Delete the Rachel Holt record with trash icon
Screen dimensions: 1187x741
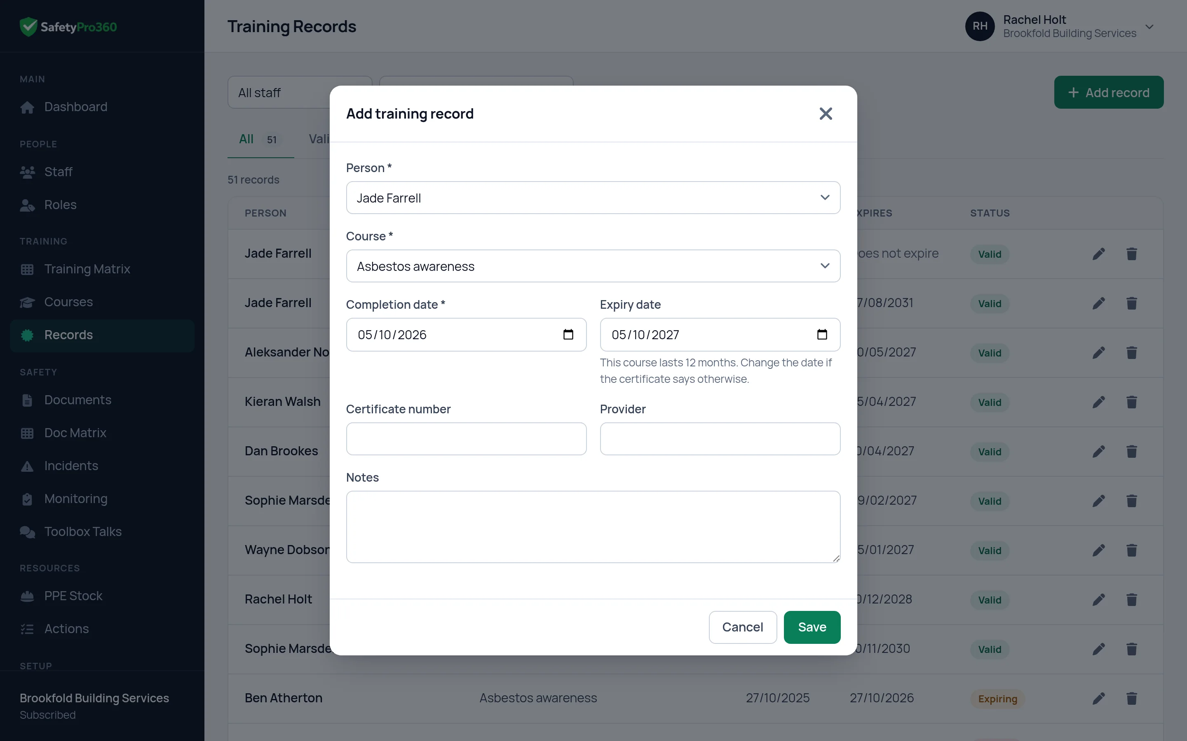coord(1132,599)
